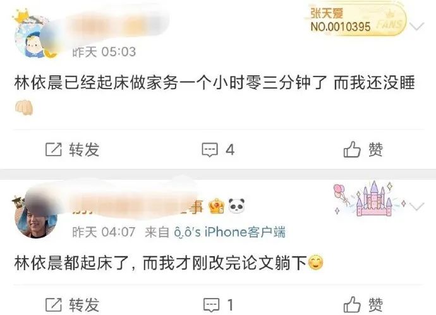Tap 转发 label on the second post

pyautogui.click(x=84, y=305)
